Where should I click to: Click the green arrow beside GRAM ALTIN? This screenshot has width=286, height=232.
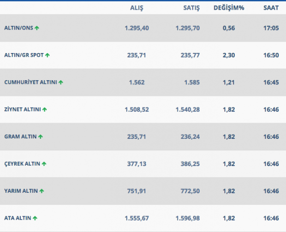tap(41, 137)
